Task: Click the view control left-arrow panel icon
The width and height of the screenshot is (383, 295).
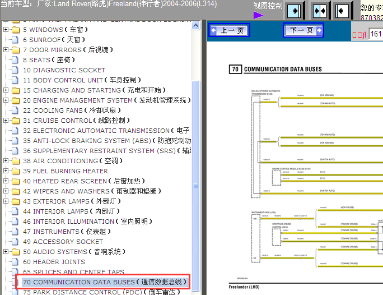Action: [x=342, y=11]
